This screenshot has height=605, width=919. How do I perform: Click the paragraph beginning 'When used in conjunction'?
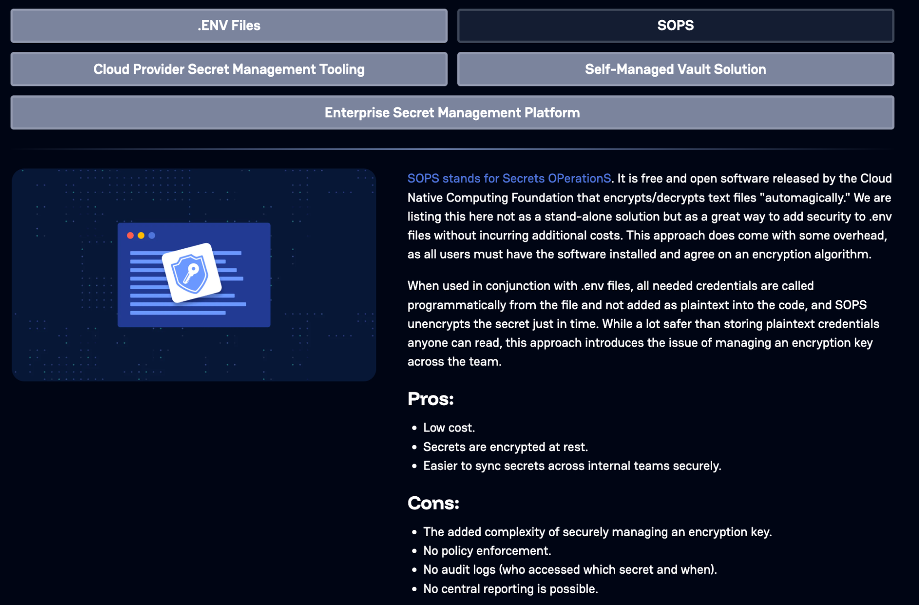click(642, 324)
